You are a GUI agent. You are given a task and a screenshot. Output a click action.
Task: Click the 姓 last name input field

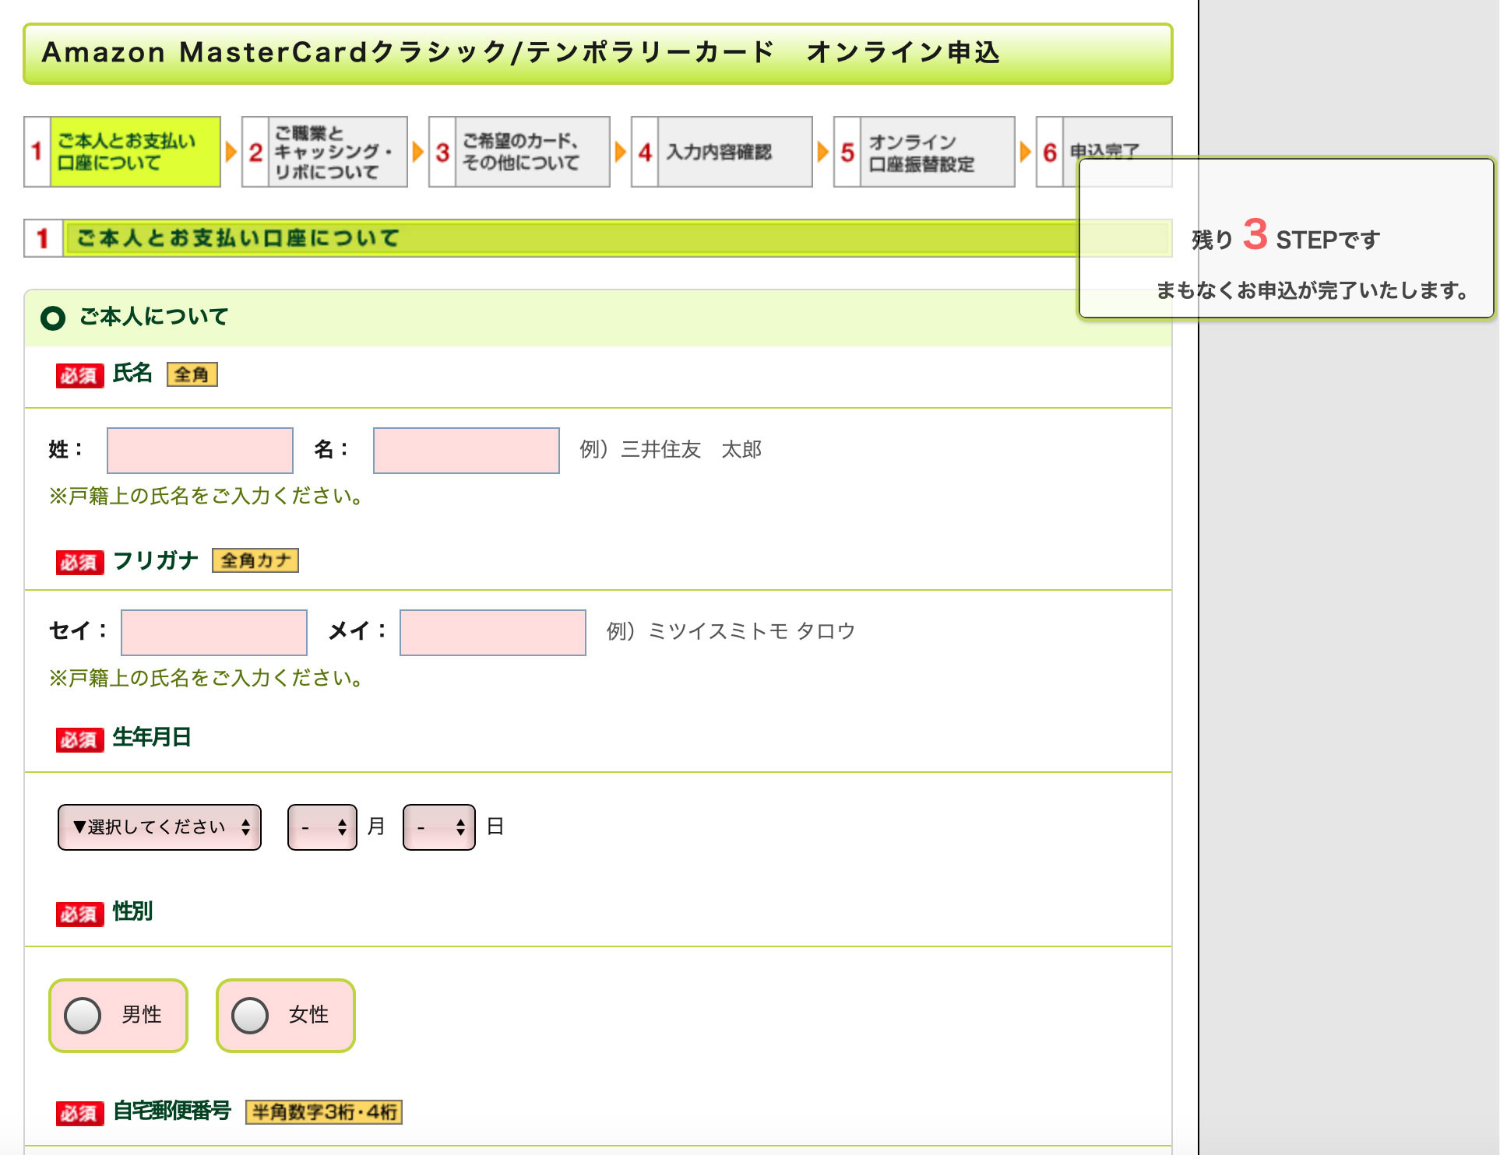point(200,450)
